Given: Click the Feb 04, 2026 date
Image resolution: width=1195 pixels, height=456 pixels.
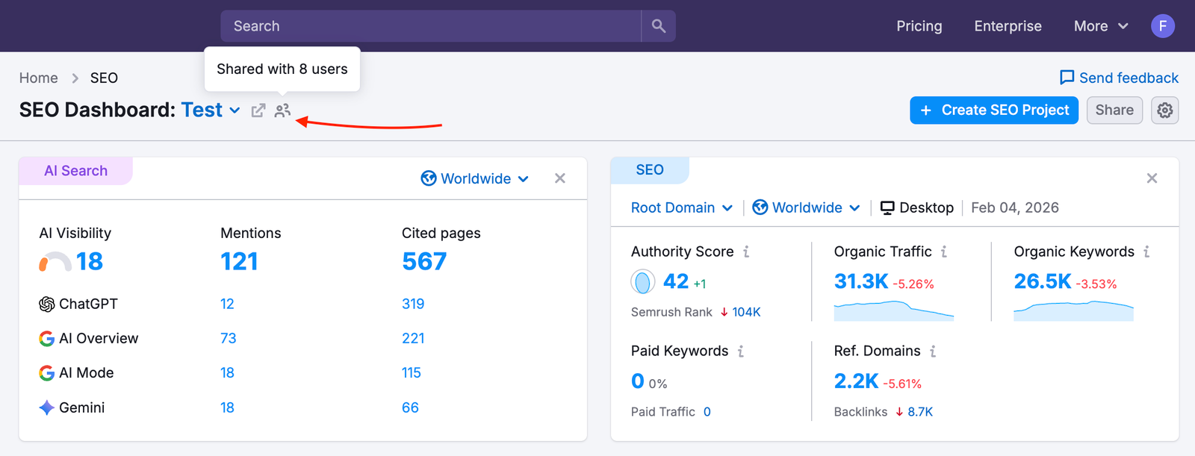Looking at the screenshot, I should point(1015,207).
